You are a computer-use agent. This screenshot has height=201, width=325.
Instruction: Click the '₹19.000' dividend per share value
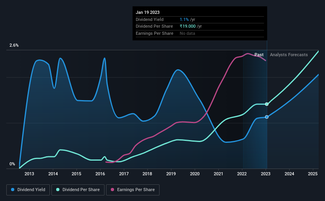pyautogui.click(x=188, y=27)
